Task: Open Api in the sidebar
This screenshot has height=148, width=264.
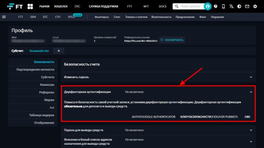Action: pos(52,107)
